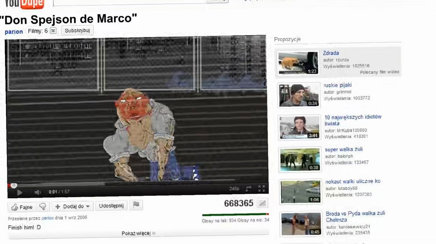436x244 pixels.
Task: Open the Zdrada suggested video title
Action: coord(331,53)
